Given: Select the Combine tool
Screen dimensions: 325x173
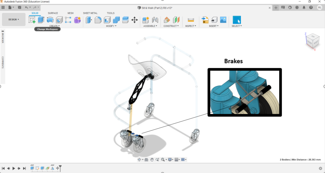Looking at the screenshot, I should pos(116,20).
